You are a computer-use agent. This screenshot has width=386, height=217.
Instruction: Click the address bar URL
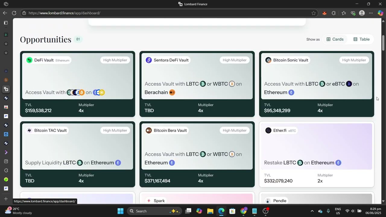click(x=65, y=13)
